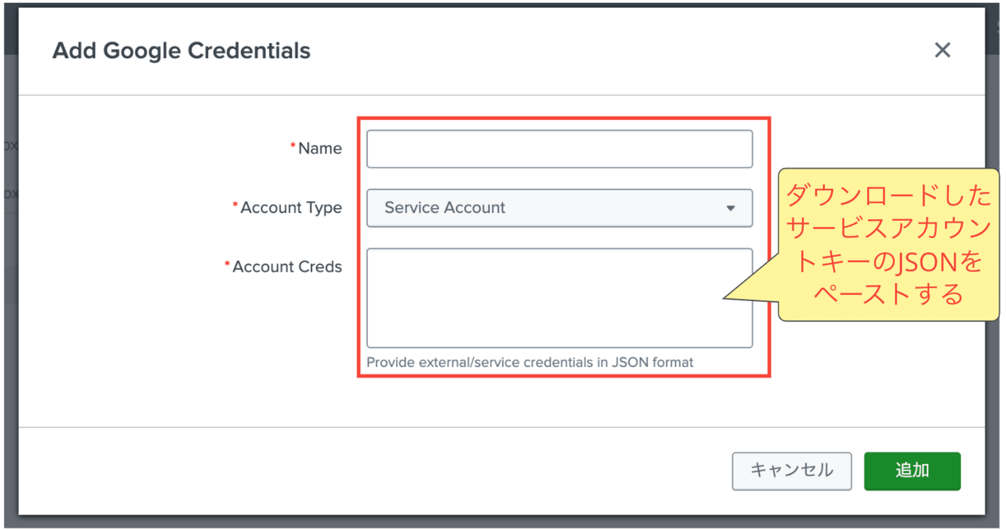Click the キャンセル button
This screenshot has height=530, width=1006.
tap(792, 471)
